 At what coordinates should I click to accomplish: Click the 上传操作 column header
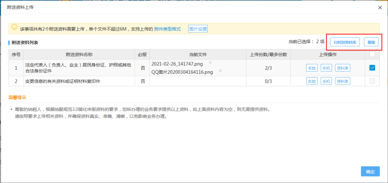point(328,54)
